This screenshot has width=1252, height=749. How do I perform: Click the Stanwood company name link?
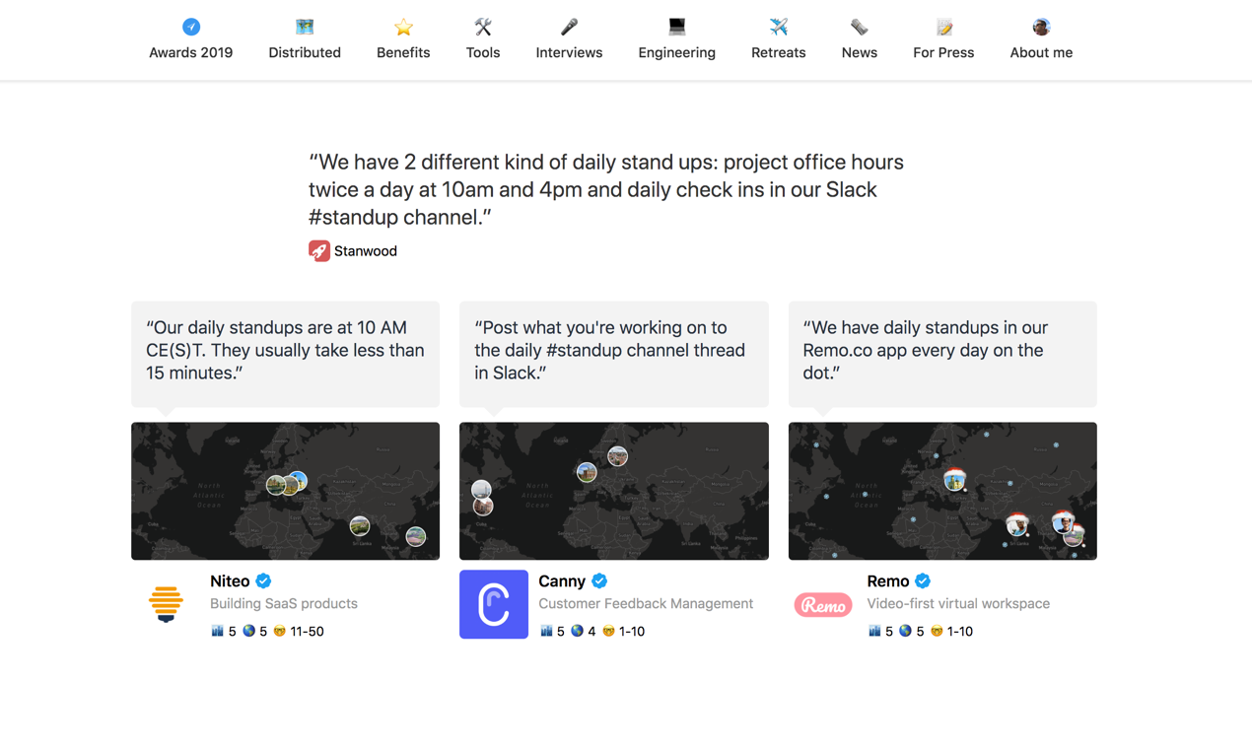pyautogui.click(x=366, y=251)
